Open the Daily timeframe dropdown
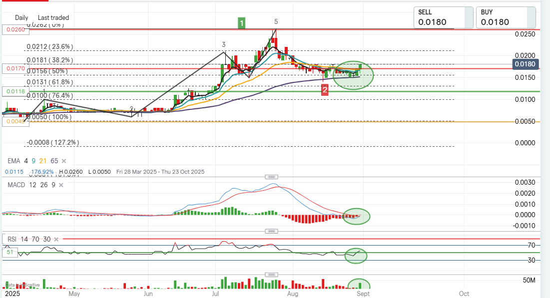Viewport: 550px width, 298px height. tap(21, 17)
